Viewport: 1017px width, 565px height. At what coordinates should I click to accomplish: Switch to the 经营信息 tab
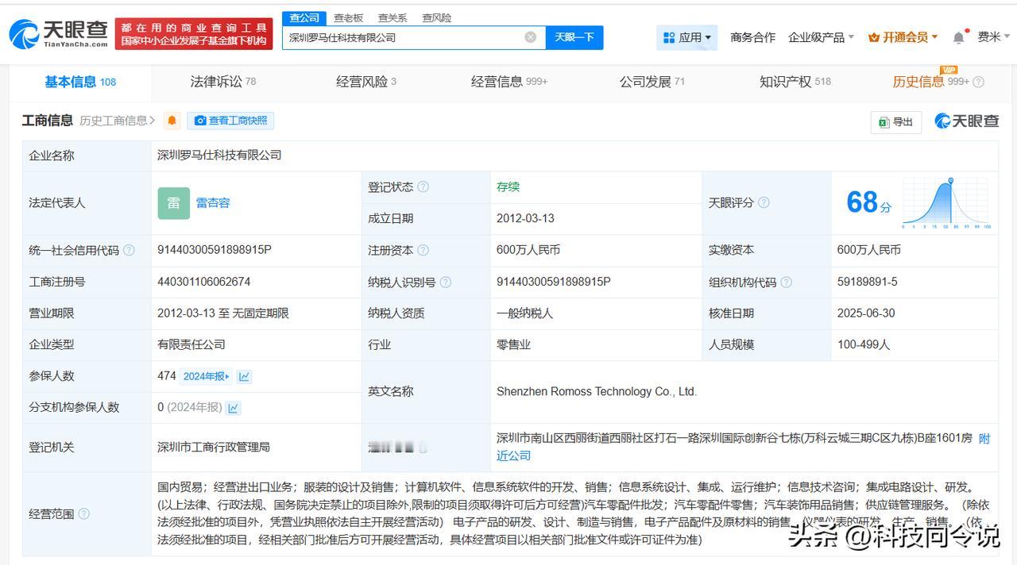(x=509, y=82)
